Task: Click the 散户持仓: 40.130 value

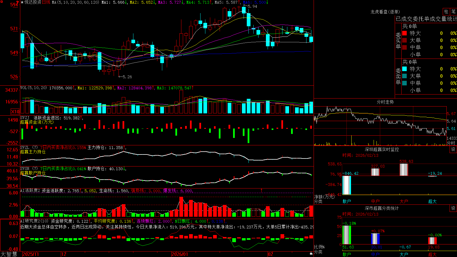Action: click(105, 169)
